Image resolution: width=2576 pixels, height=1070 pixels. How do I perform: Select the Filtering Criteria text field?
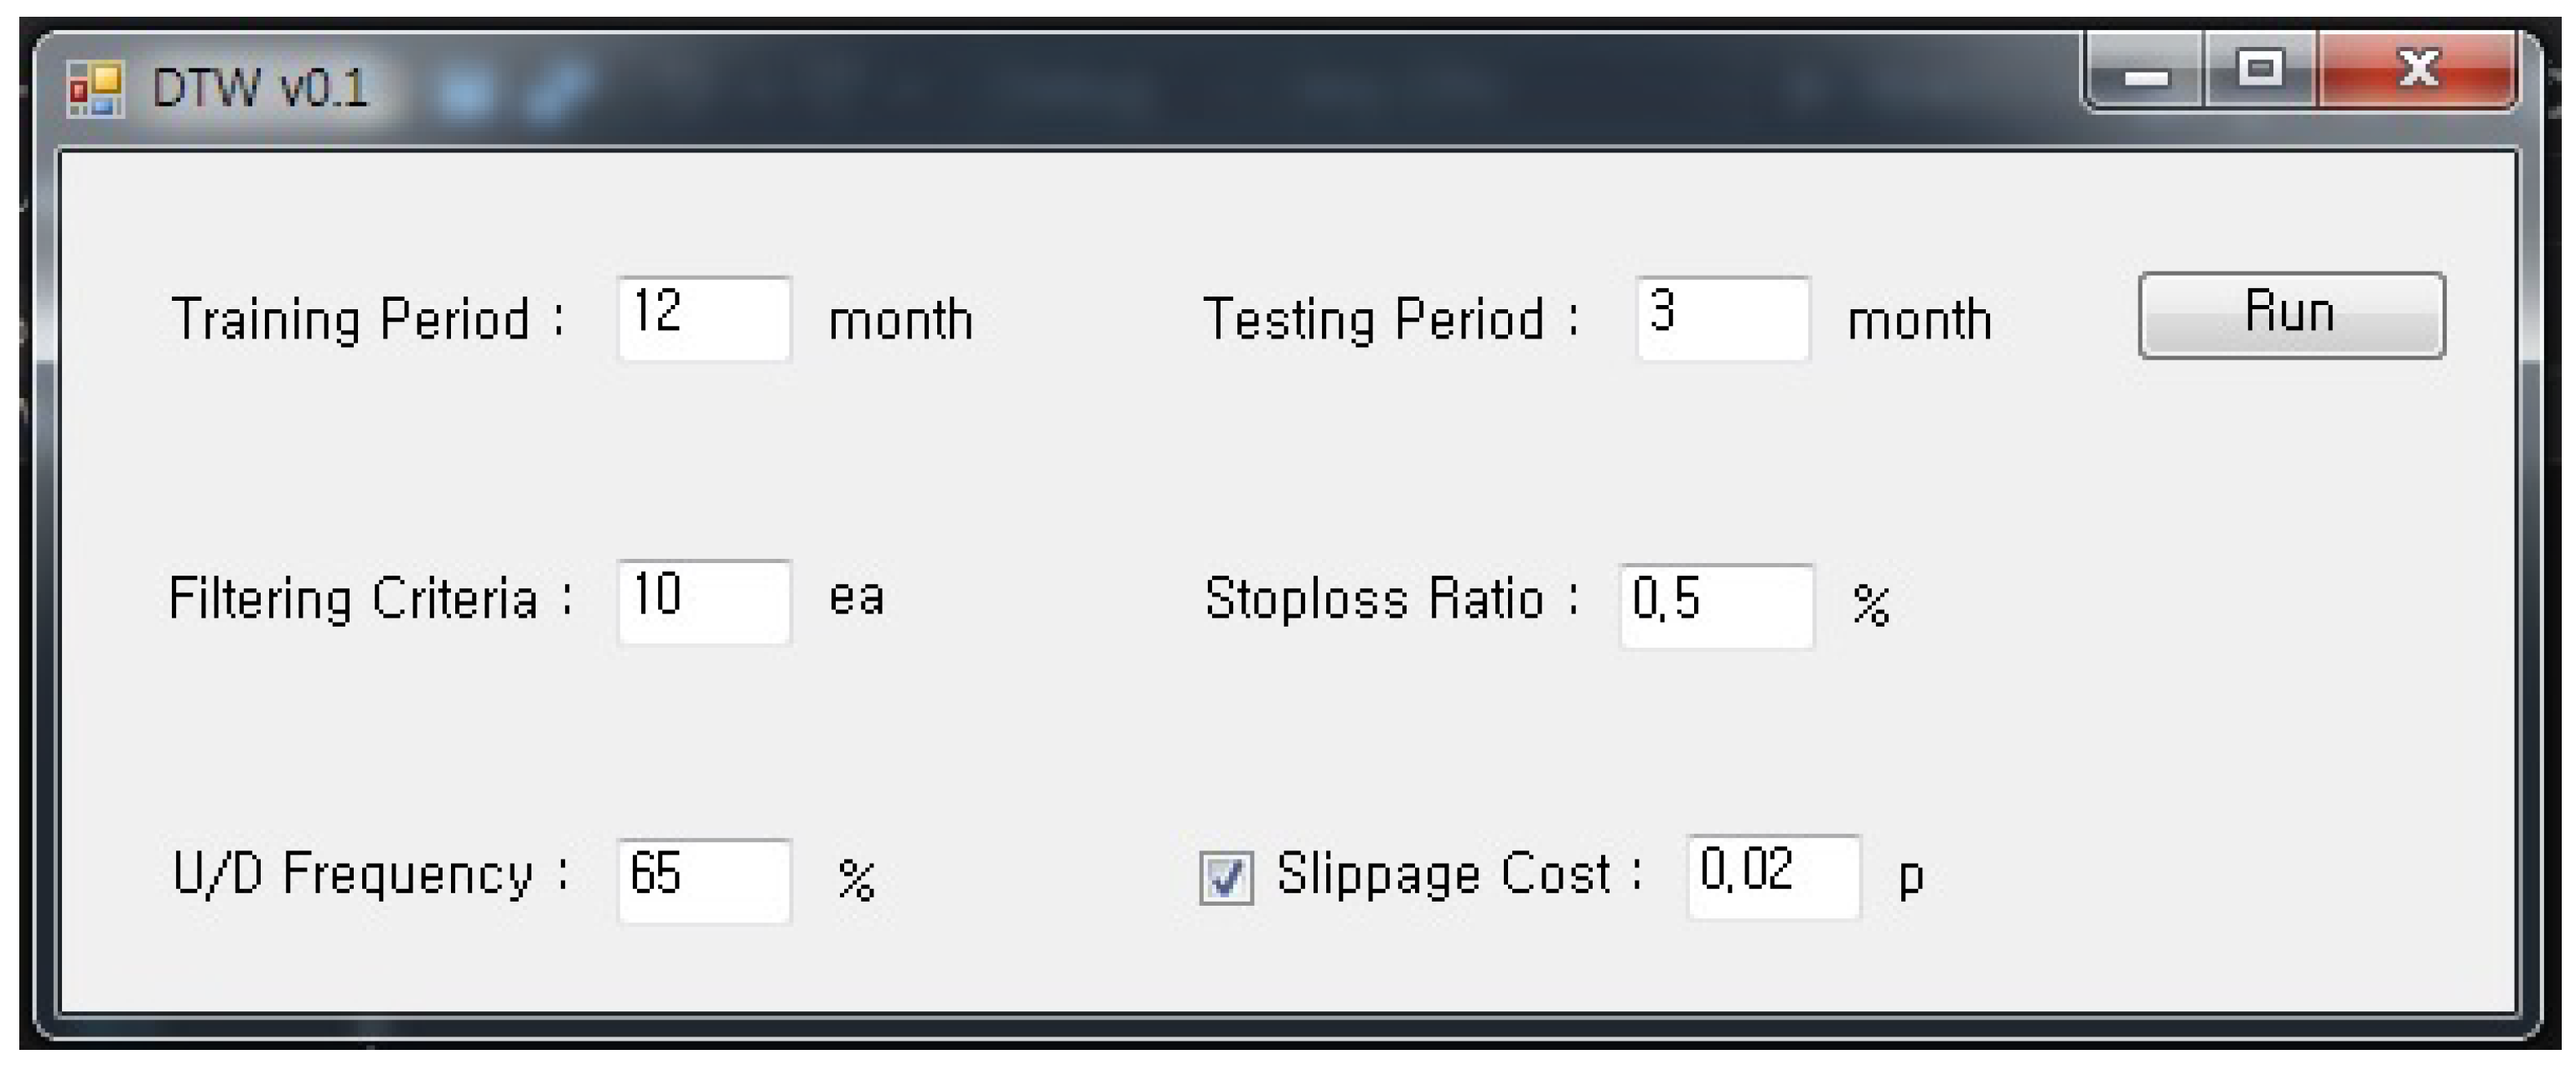tap(704, 602)
